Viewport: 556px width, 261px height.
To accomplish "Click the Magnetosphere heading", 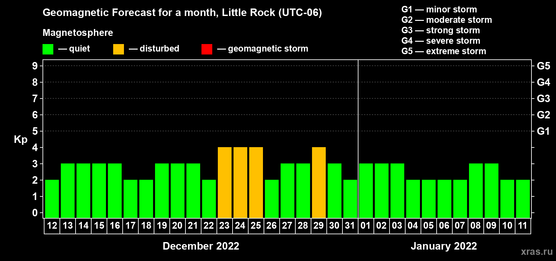I will point(78,33).
